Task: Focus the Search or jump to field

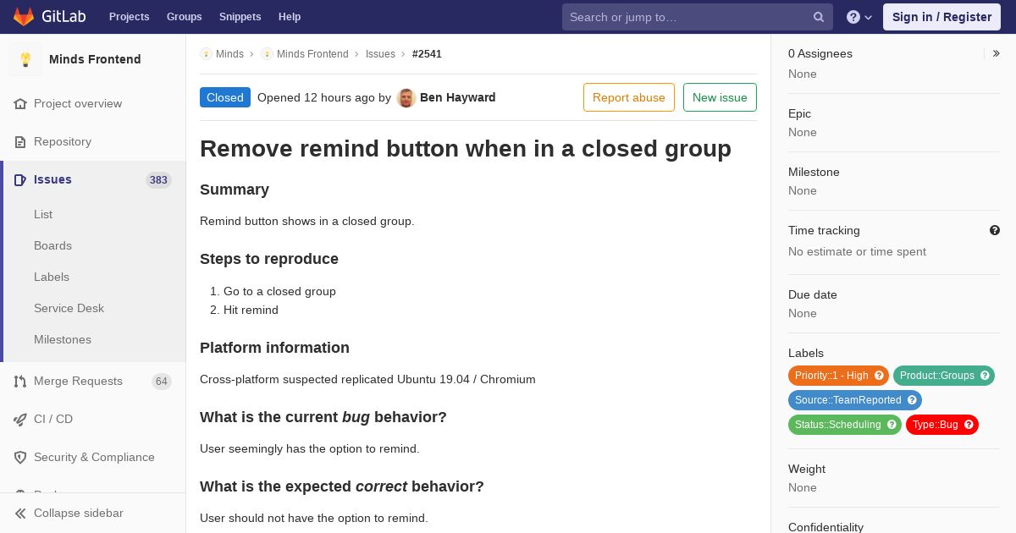Action: (697, 17)
